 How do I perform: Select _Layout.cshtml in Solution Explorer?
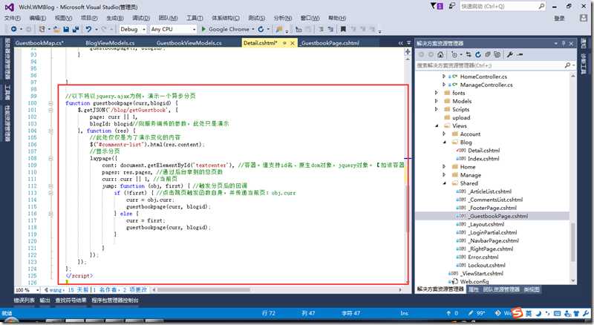click(x=486, y=224)
